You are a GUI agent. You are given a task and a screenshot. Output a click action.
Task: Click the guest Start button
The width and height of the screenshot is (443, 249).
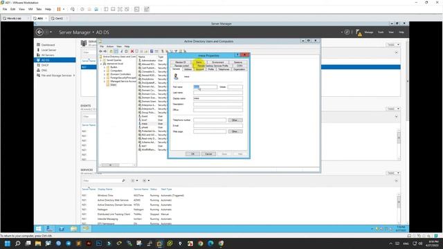(x=39, y=229)
